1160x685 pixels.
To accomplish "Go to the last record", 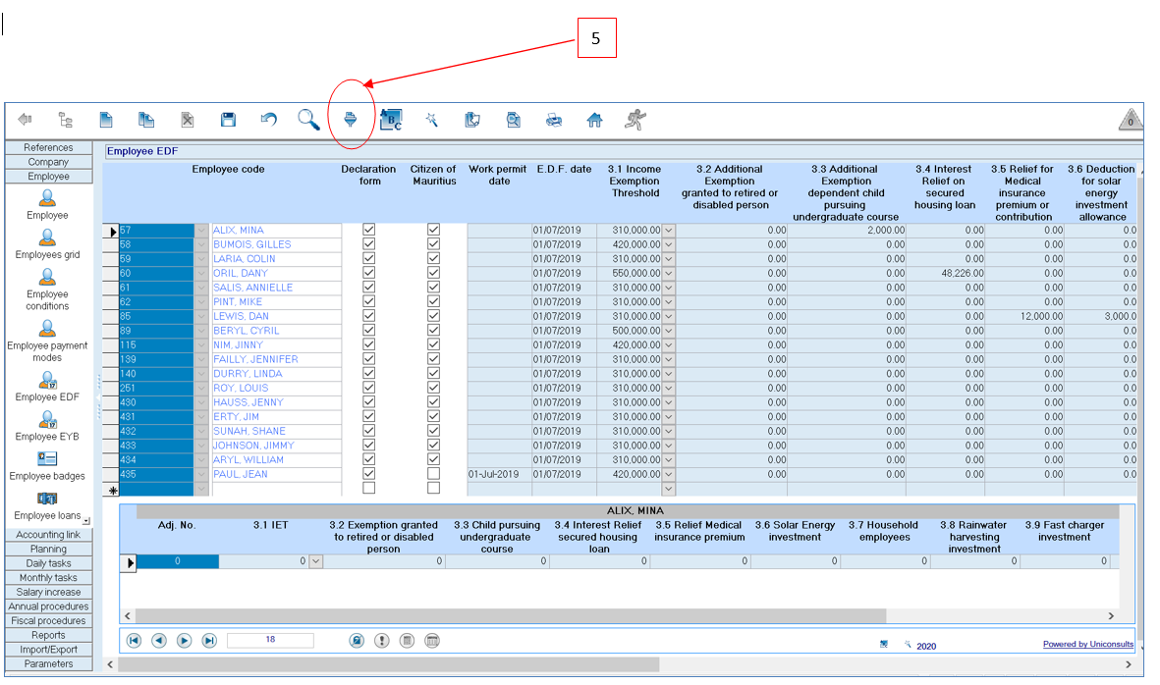I will [209, 641].
